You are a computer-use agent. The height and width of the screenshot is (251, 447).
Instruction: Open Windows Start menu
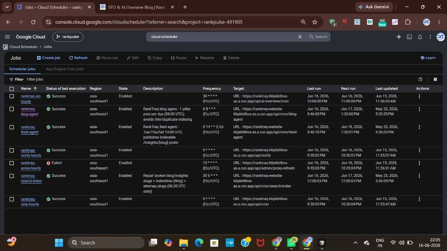click(59, 243)
